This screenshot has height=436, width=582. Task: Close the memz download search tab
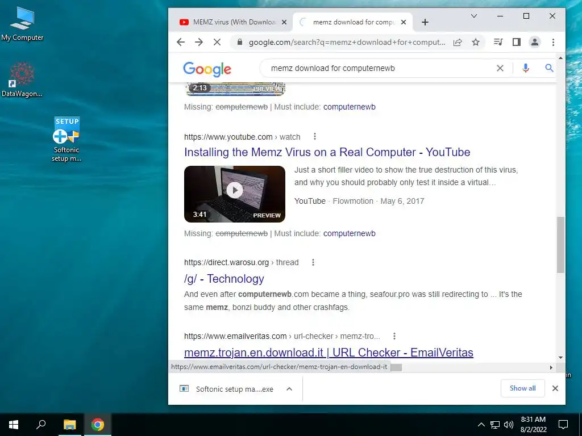point(404,22)
